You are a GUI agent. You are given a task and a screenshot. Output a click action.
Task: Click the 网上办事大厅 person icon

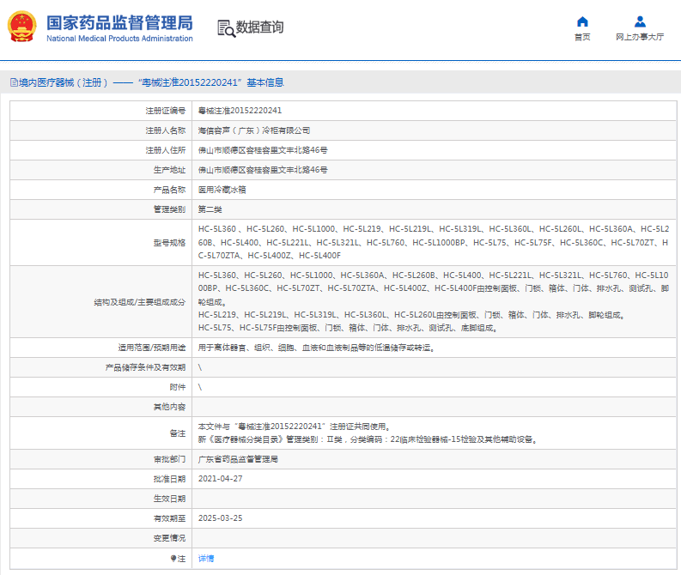coord(640,21)
